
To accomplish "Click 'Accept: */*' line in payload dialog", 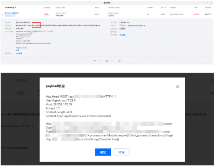I will (53, 108).
